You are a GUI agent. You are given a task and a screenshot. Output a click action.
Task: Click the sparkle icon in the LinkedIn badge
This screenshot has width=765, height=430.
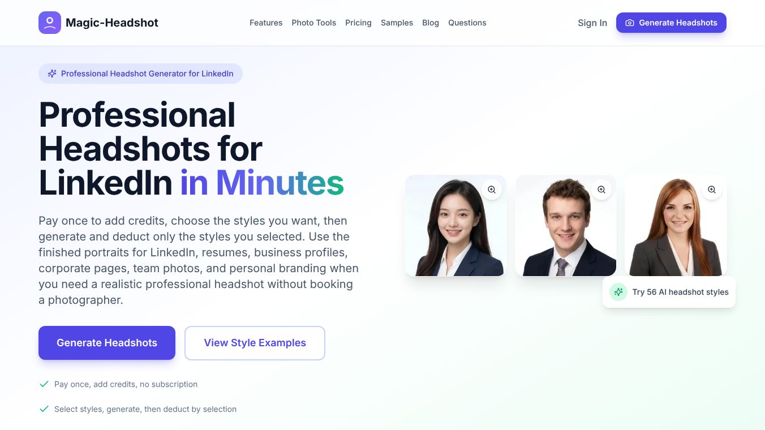point(52,74)
